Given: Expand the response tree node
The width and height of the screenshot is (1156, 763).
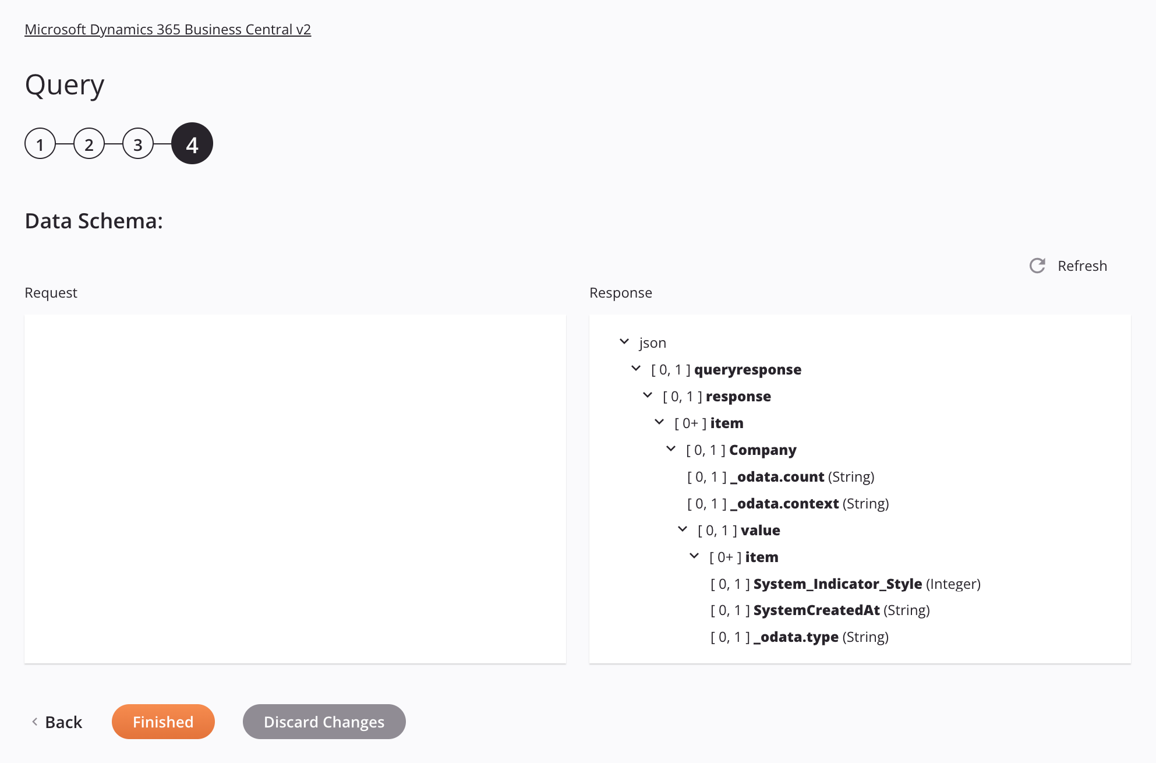Looking at the screenshot, I should point(649,395).
